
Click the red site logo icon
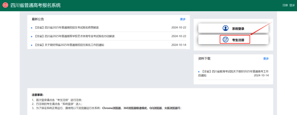click(5, 5)
